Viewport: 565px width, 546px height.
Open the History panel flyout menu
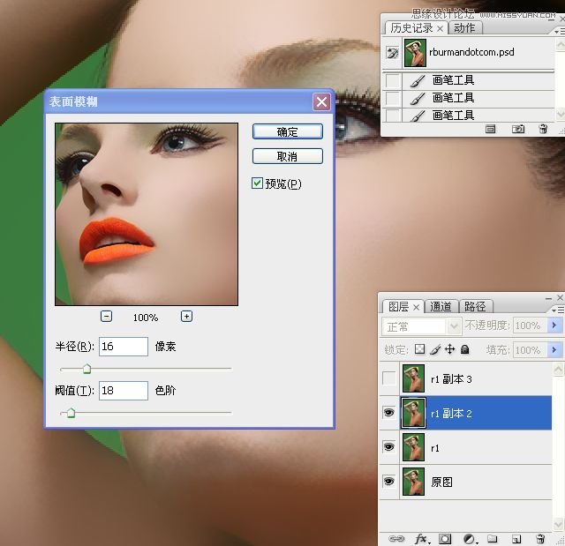pyautogui.click(x=560, y=32)
